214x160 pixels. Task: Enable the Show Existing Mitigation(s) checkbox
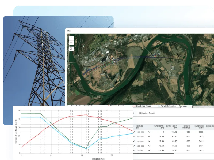pos(69,106)
